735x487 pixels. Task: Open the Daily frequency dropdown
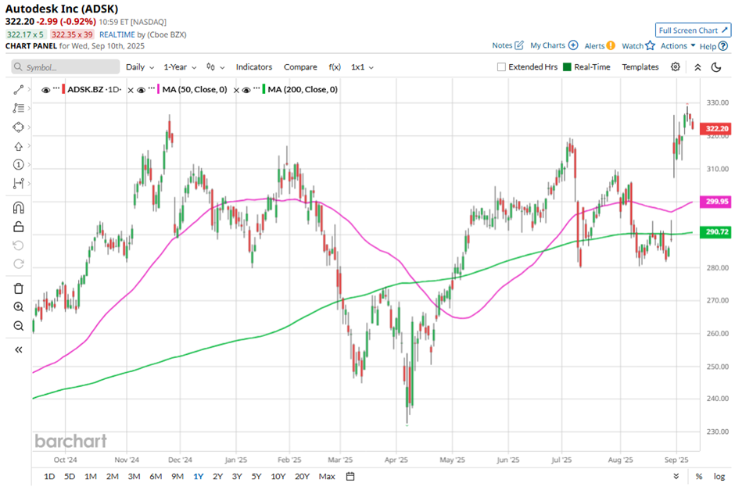click(140, 67)
